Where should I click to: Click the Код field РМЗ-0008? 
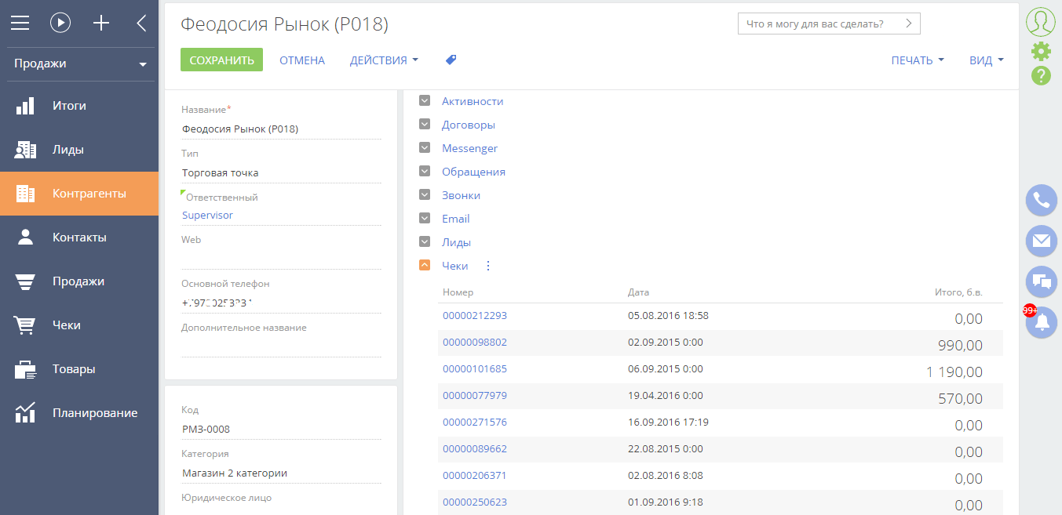(281, 429)
